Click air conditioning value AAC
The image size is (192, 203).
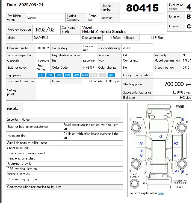point(126,48)
